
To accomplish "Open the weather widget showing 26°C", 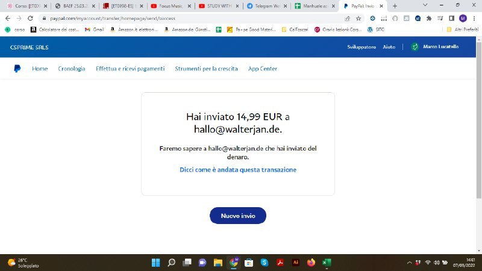I will point(23,263).
